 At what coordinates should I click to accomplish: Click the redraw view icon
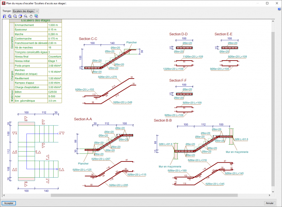(x=20, y=17)
